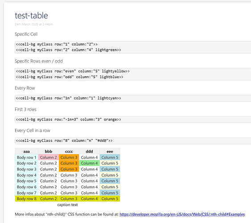Select the pink Column 2 cell in row 1
Image resolution: width=251 pixels, height=223 pixels.
tap(48, 157)
